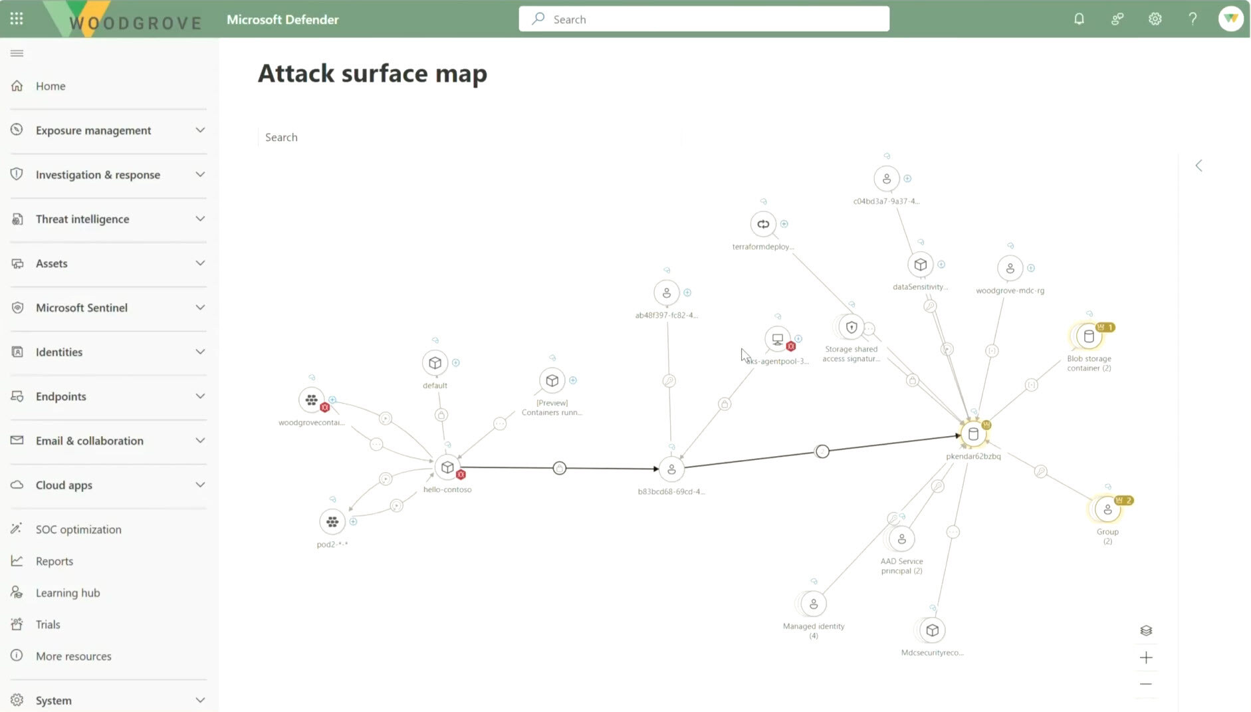Open the settings gear in header
1251x712 pixels.
point(1155,19)
